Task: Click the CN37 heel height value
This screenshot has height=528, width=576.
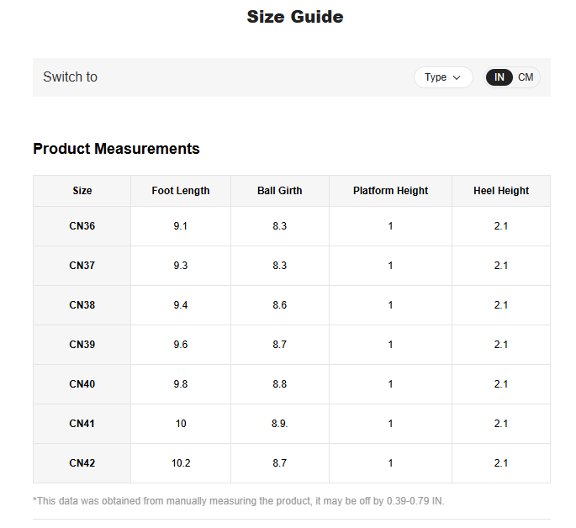Action: [x=501, y=266]
